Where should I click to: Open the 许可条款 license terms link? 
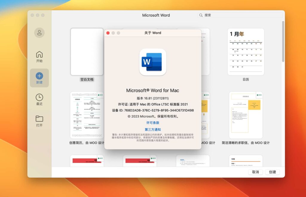click(x=153, y=123)
